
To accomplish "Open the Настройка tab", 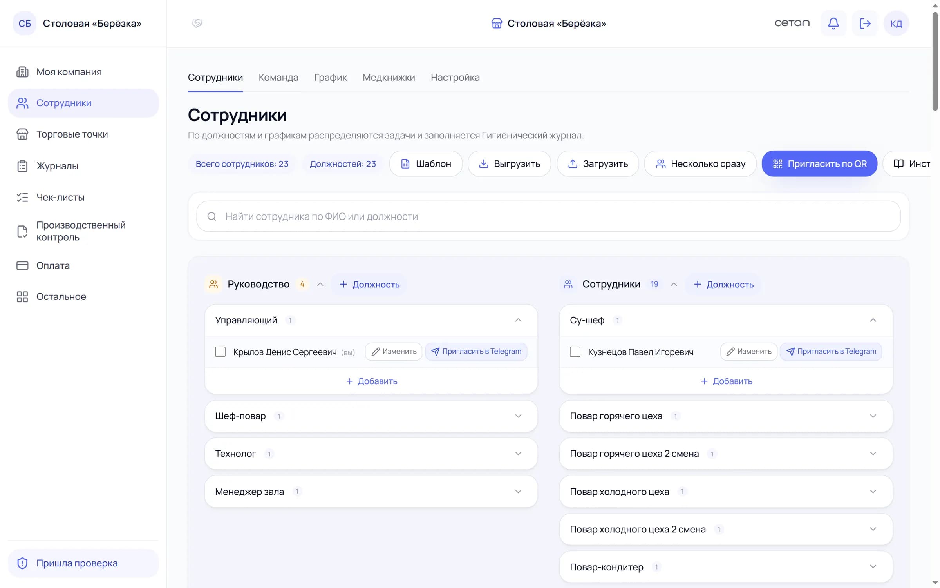I will pyautogui.click(x=455, y=78).
